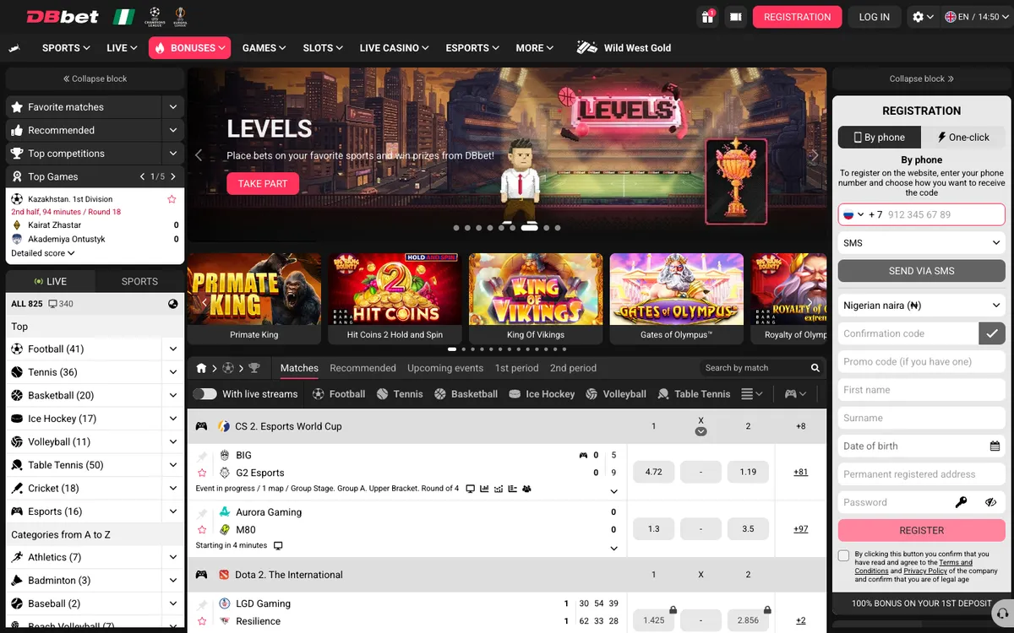
Task: Go to next Top Games item
Action: 173,176
